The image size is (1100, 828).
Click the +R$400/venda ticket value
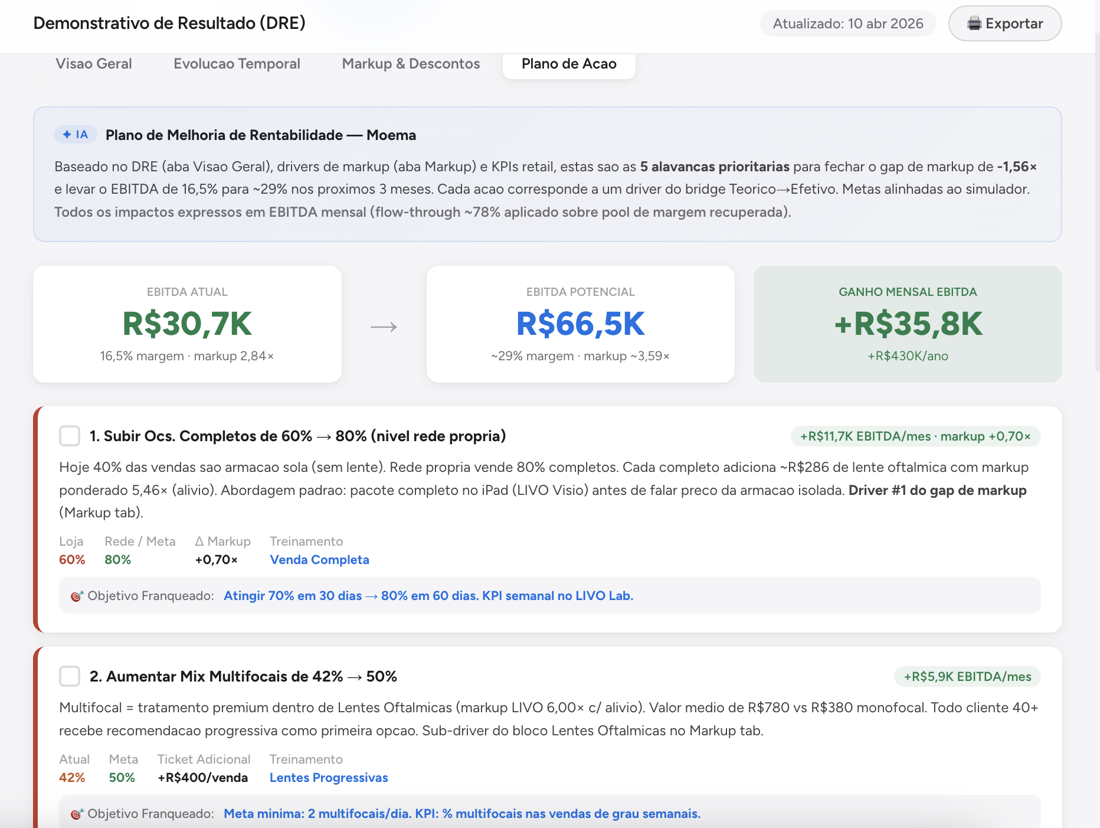click(202, 778)
